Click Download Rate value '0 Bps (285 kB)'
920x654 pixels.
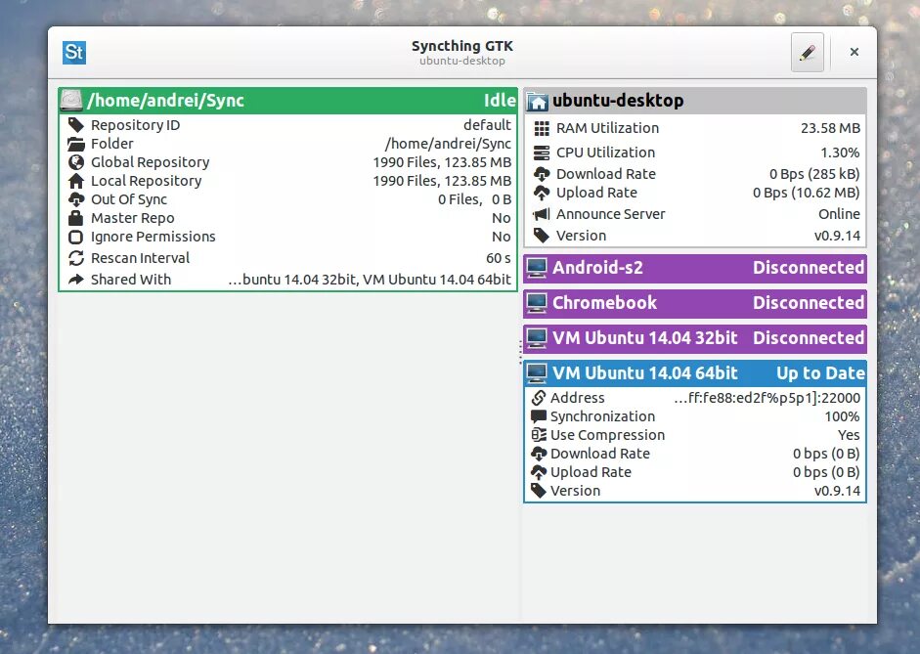click(814, 174)
